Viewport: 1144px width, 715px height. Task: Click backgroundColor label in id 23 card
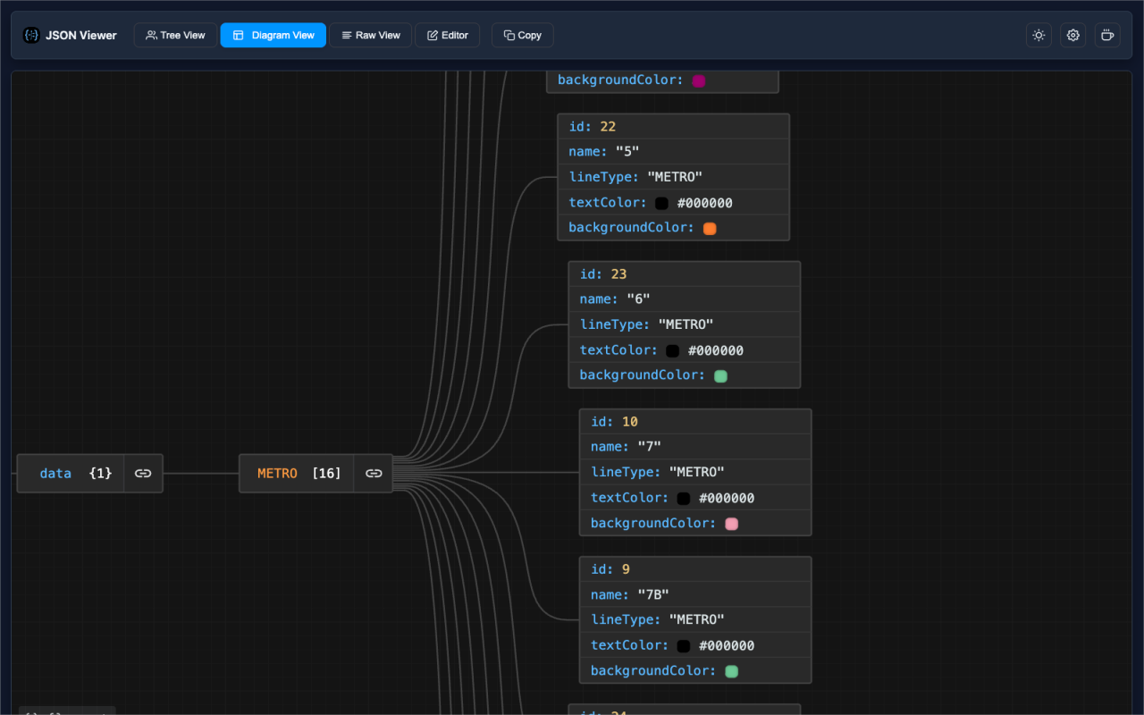642,375
